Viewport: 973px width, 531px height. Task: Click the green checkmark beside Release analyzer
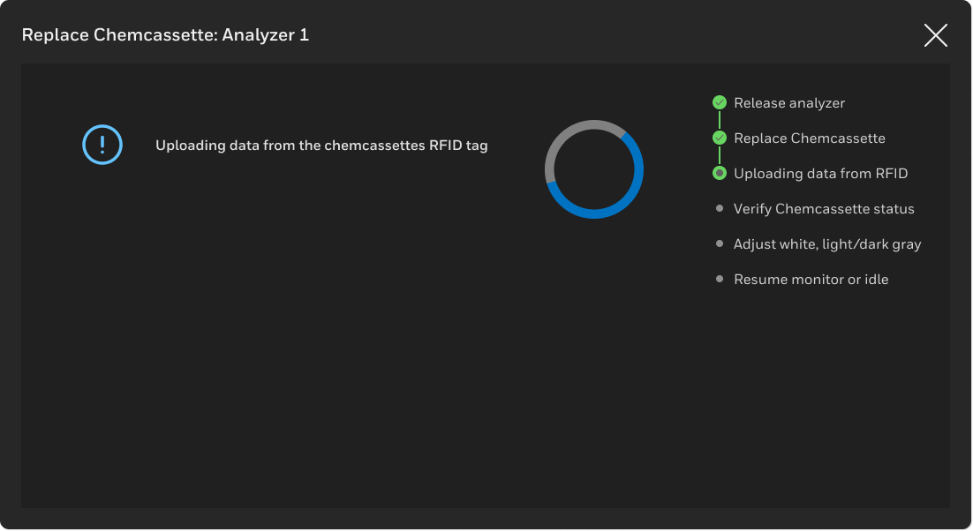[x=720, y=103]
